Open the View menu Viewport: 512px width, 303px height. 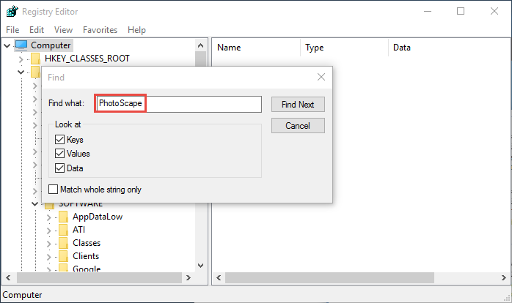point(63,30)
